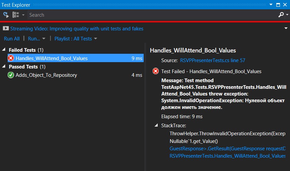
Task: Maximize the Test Explorer panel
Action: (x=278, y=5)
